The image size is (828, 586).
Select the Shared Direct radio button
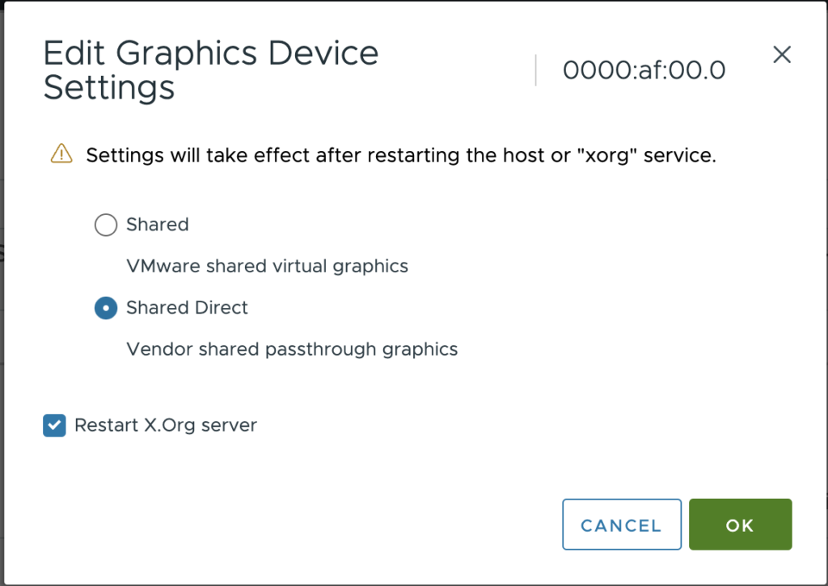click(106, 308)
